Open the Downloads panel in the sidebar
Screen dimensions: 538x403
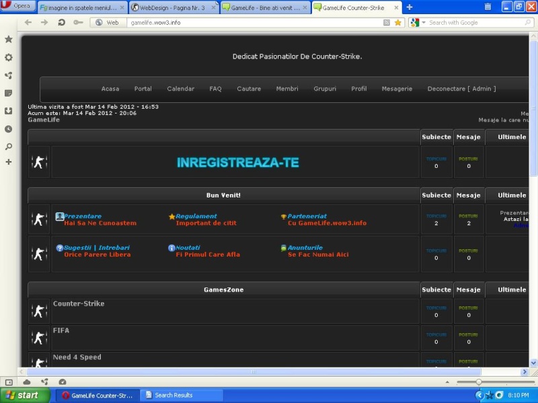click(x=9, y=111)
